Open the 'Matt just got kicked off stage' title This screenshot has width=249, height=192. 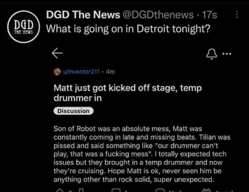coord(127,93)
